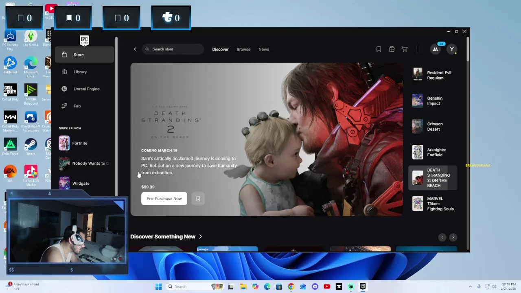
Task: Open Microsoft Edge desktop shortcut
Action: (x=31, y=67)
